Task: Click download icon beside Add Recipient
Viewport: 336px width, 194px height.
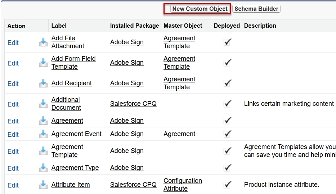Action: (x=43, y=83)
